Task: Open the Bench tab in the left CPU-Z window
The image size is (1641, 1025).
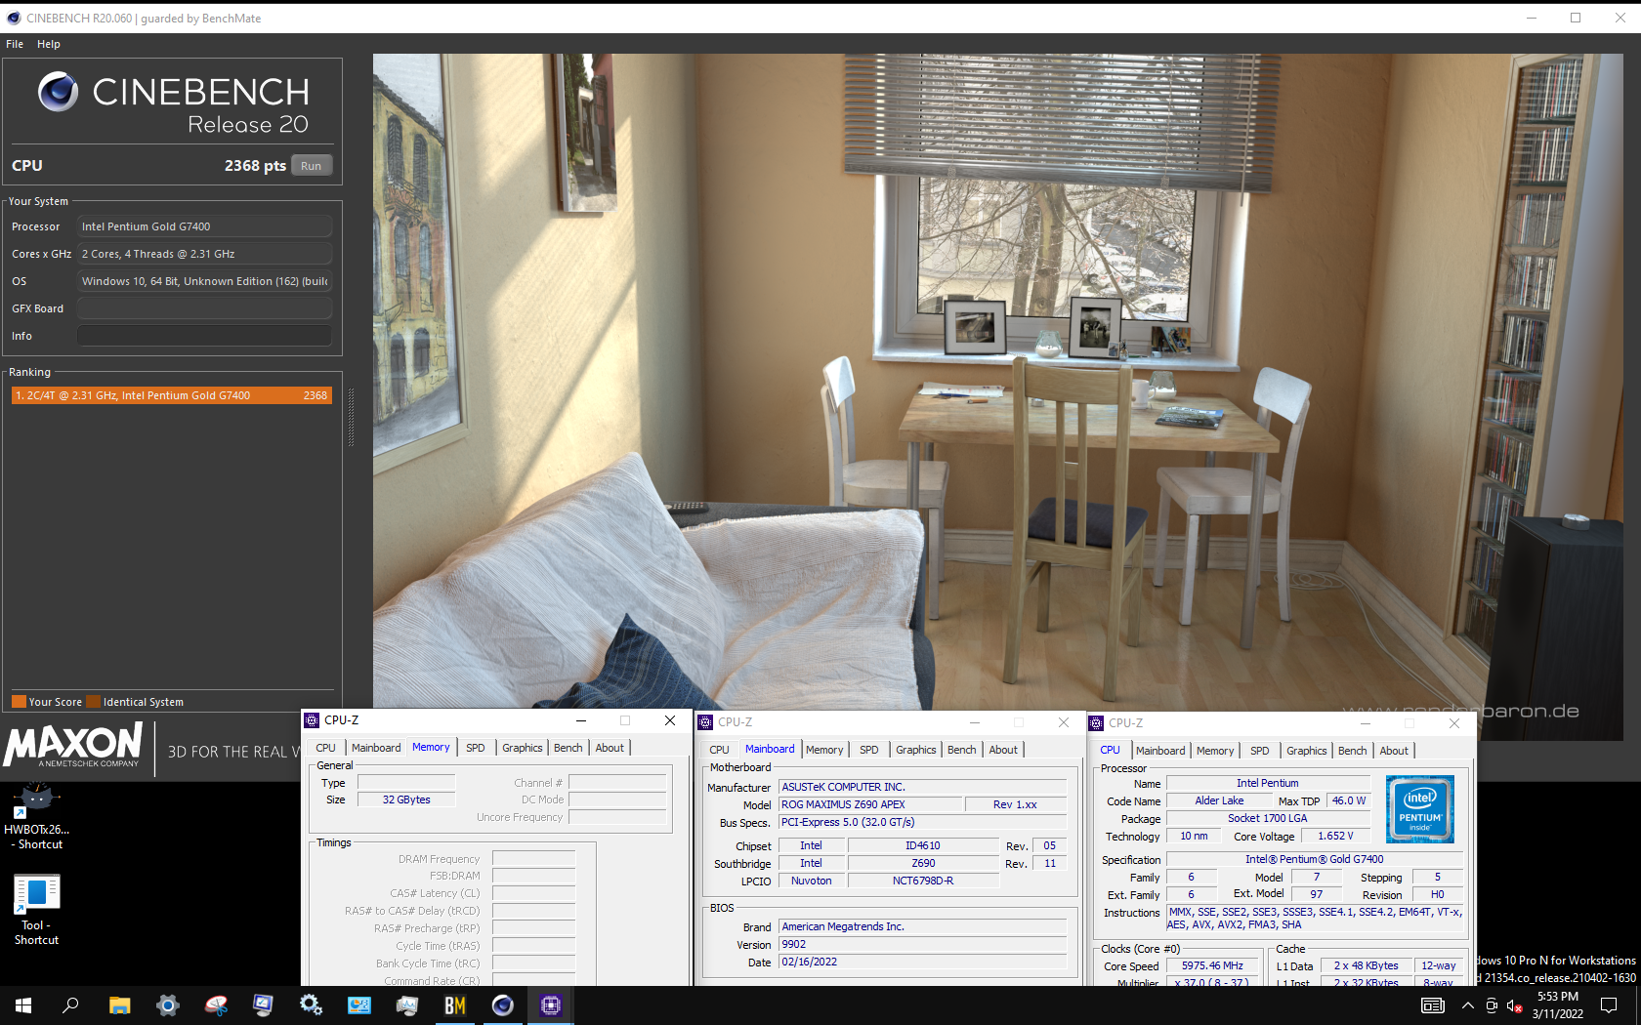Action: click(568, 748)
